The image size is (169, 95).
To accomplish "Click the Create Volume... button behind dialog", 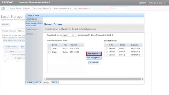I will coord(11,47).
